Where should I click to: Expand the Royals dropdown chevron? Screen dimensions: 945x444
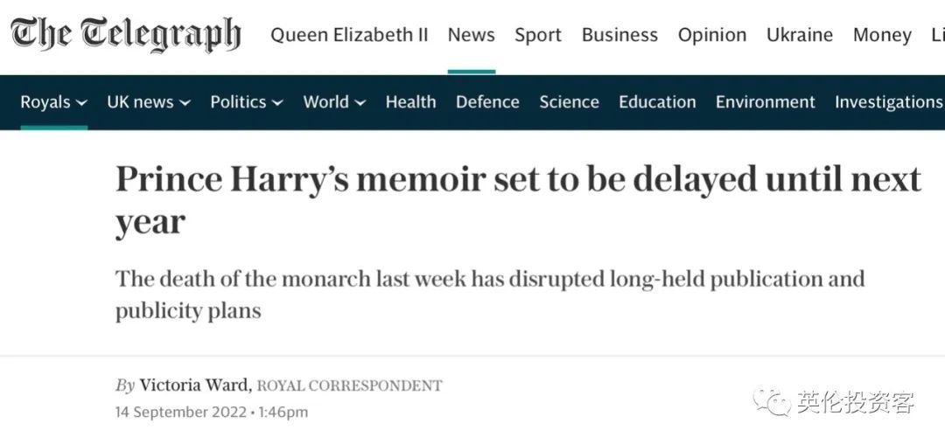(x=81, y=103)
